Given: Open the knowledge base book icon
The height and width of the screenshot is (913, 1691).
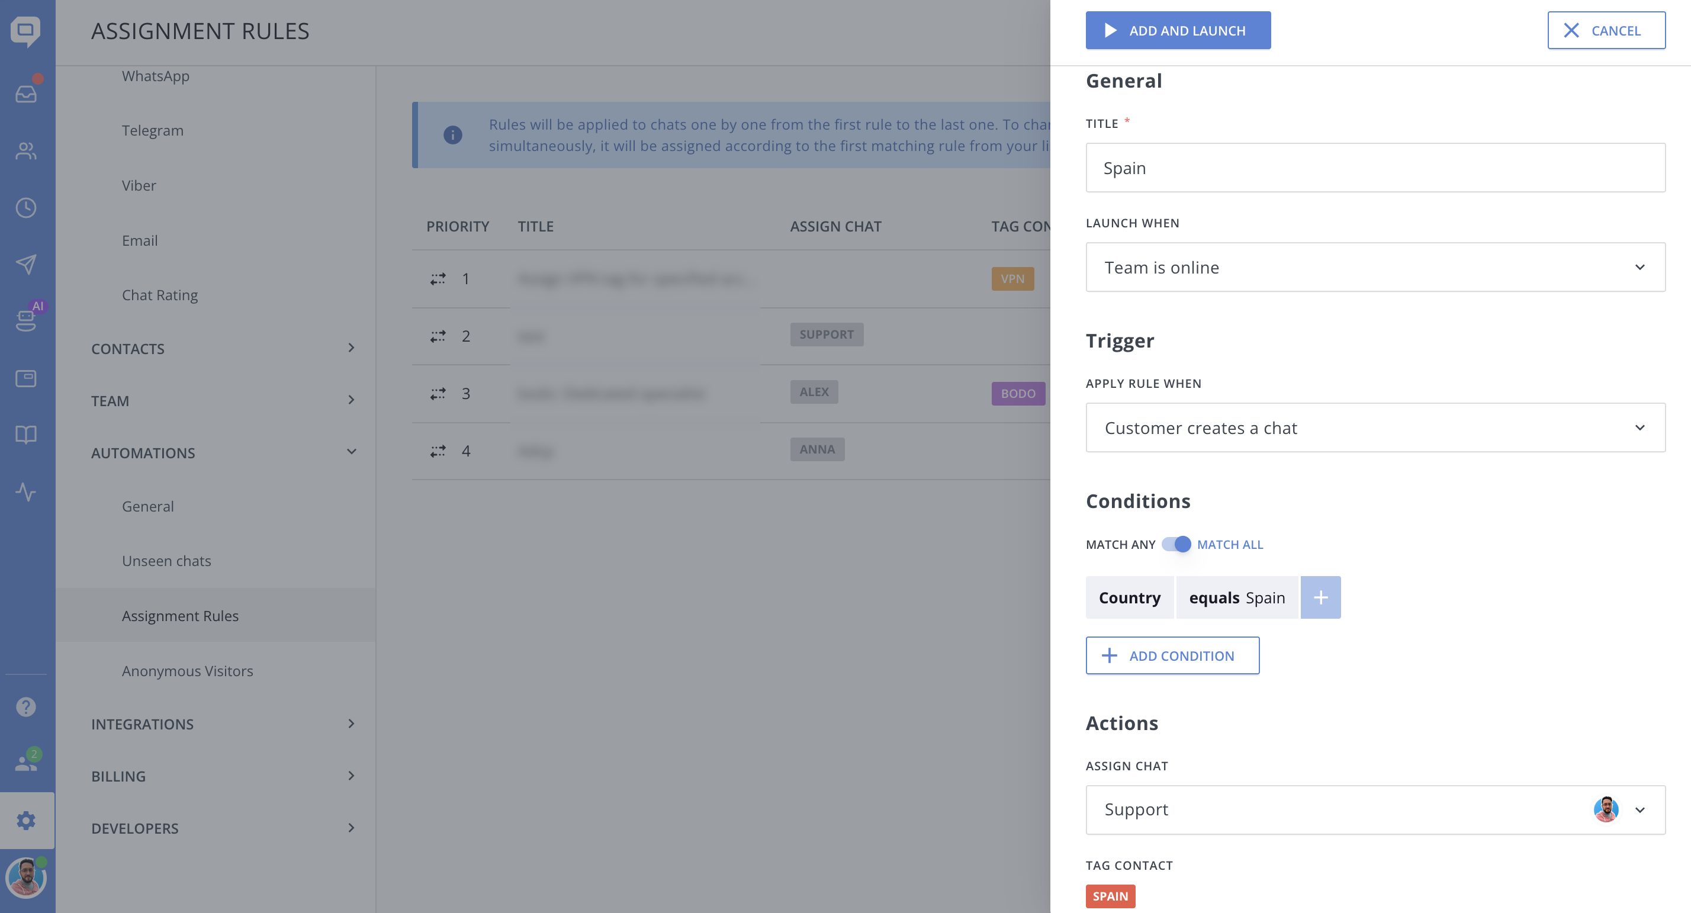Looking at the screenshot, I should tap(26, 435).
